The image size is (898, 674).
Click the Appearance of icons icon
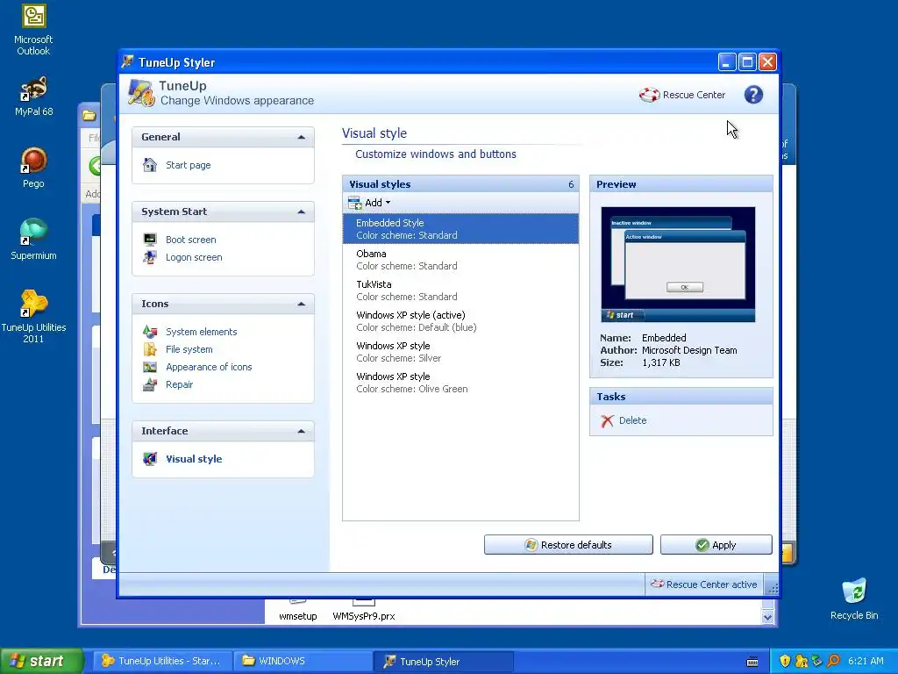[149, 368]
